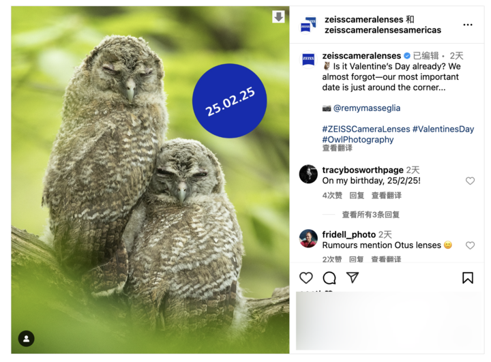Open the three-dot more options menu

(468, 25)
